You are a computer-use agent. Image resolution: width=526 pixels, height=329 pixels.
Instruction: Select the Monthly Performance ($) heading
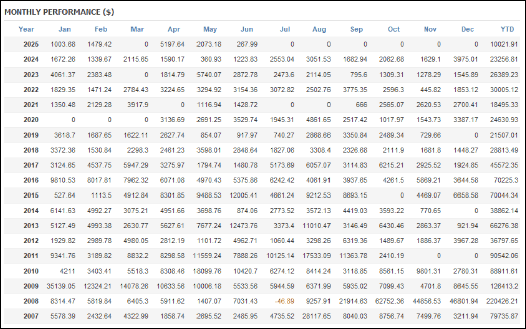(59, 12)
